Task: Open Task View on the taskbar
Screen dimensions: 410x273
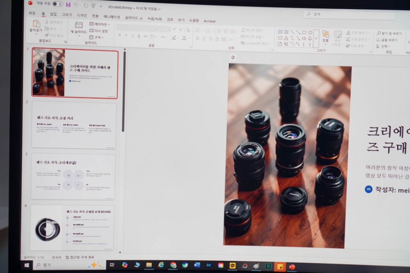Action: (x=112, y=265)
